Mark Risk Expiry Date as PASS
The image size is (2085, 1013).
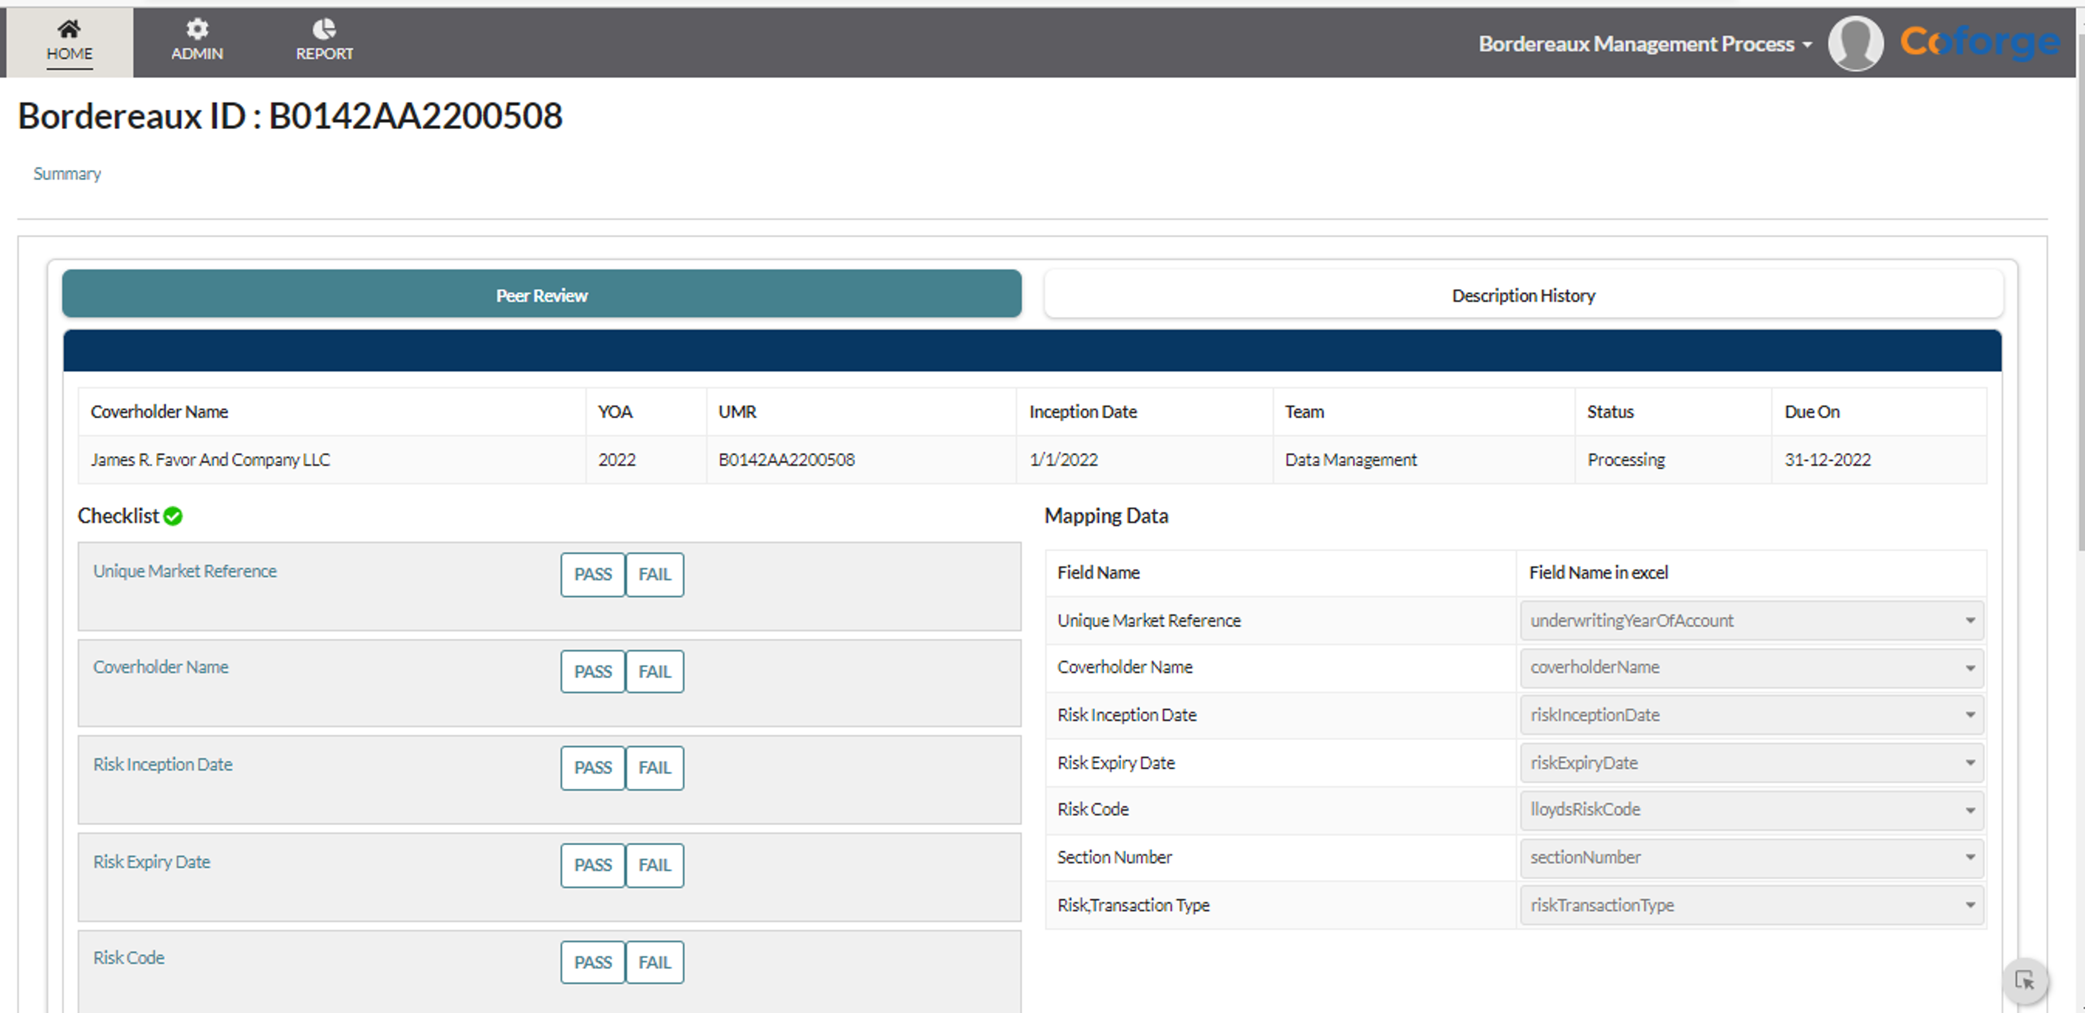pyautogui.click(x=592, y=865)
